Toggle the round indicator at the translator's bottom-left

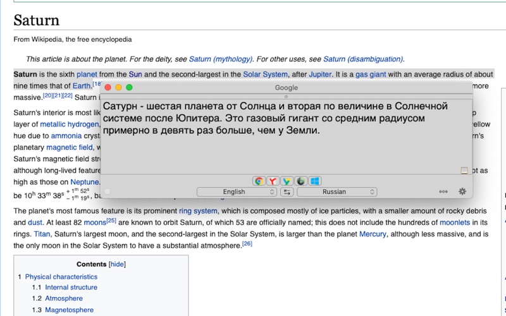point(108,191)
